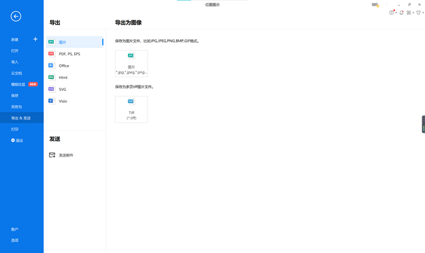Image resolution: width=425 pixels, height=253 pixels.
Task: Click the back arrow circle icon
Action: pyautogui.click(x=15, y=16)
